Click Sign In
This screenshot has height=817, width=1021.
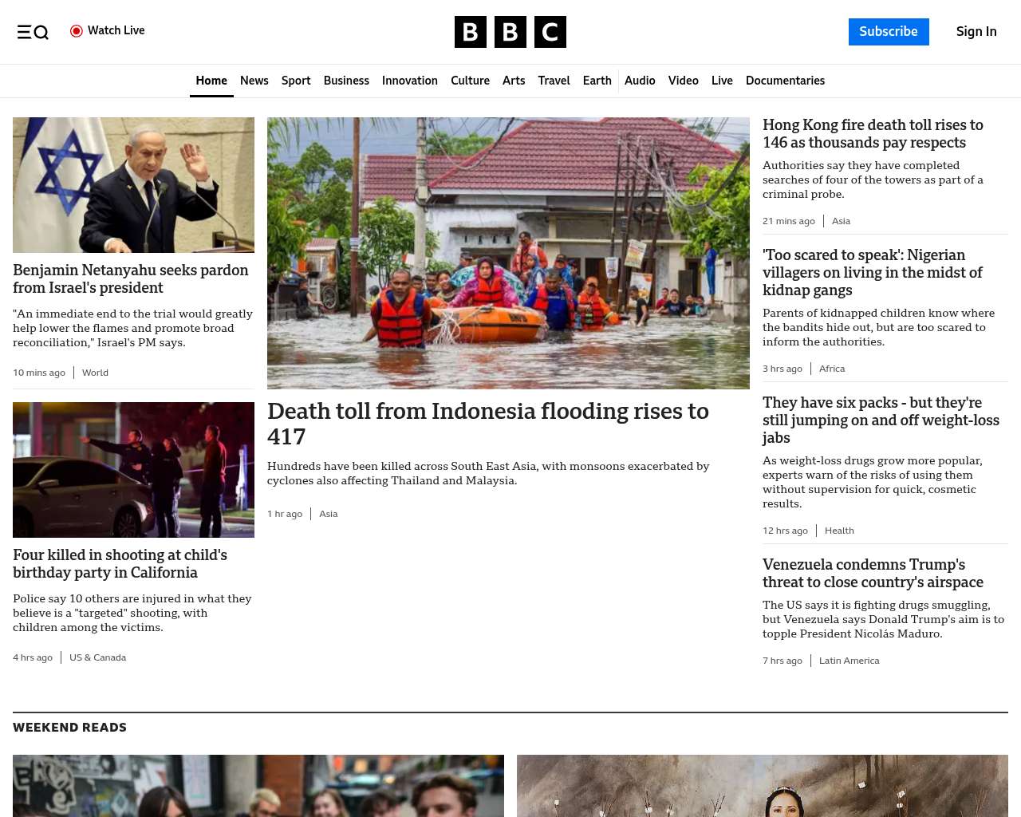(x=976, y=32)
